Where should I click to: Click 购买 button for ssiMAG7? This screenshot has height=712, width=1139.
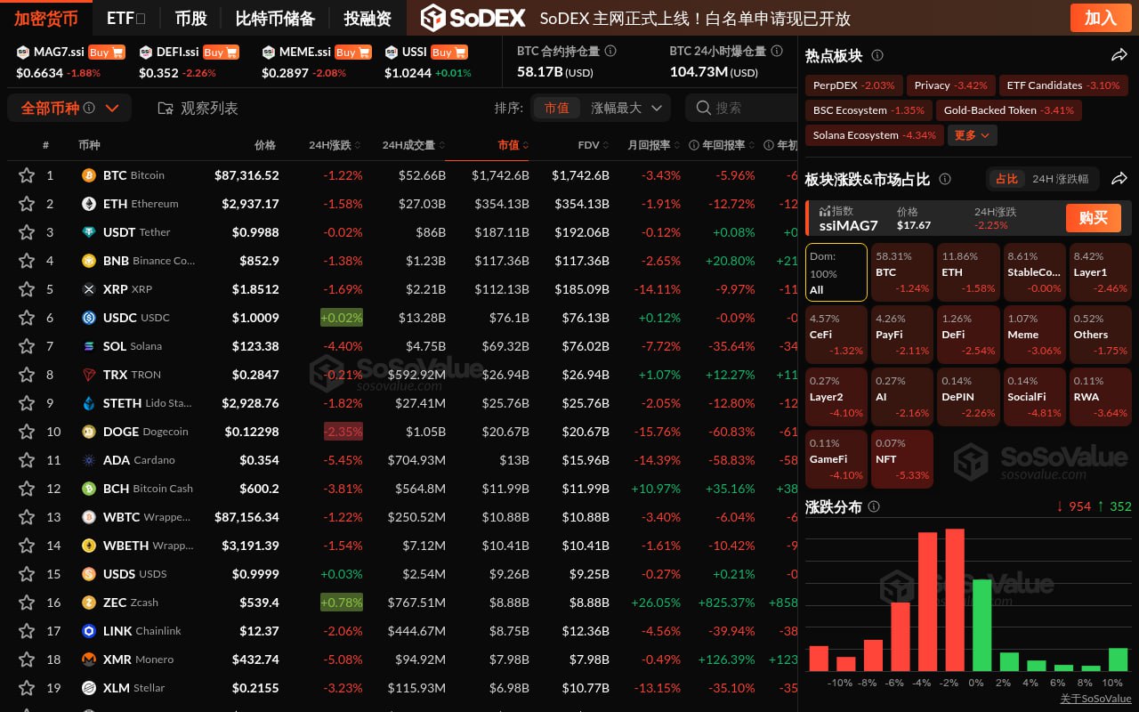[1093, 218]
